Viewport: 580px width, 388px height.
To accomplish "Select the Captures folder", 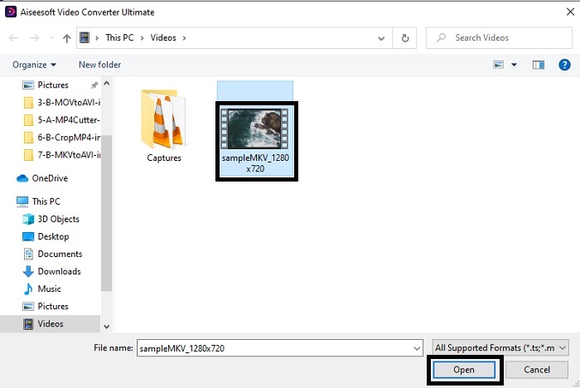I will click(164, 125).
